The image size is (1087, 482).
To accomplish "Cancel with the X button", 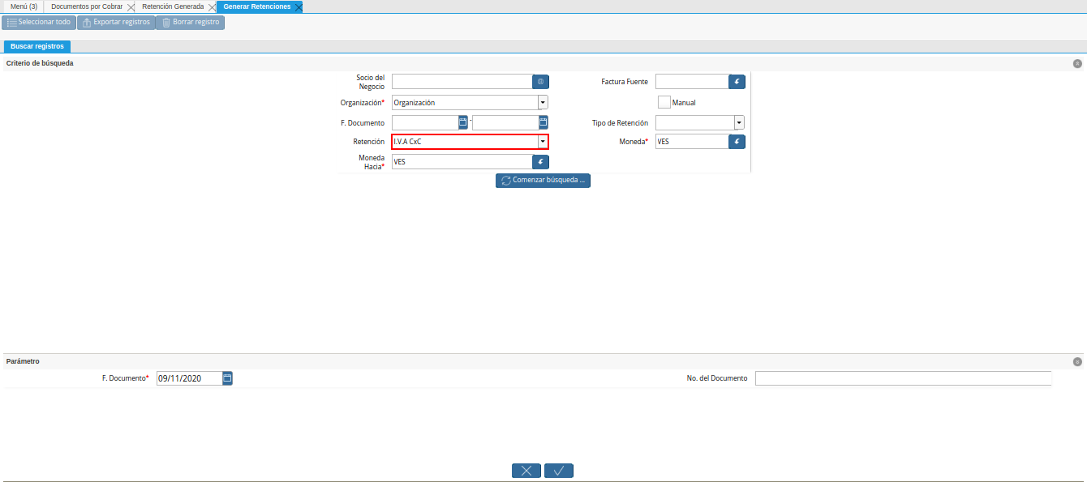I will (526, 471).
